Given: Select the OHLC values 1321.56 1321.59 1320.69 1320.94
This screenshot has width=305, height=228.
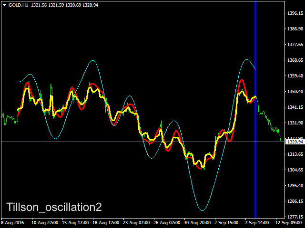Looking at the screenshot, I should coord(65,5).
